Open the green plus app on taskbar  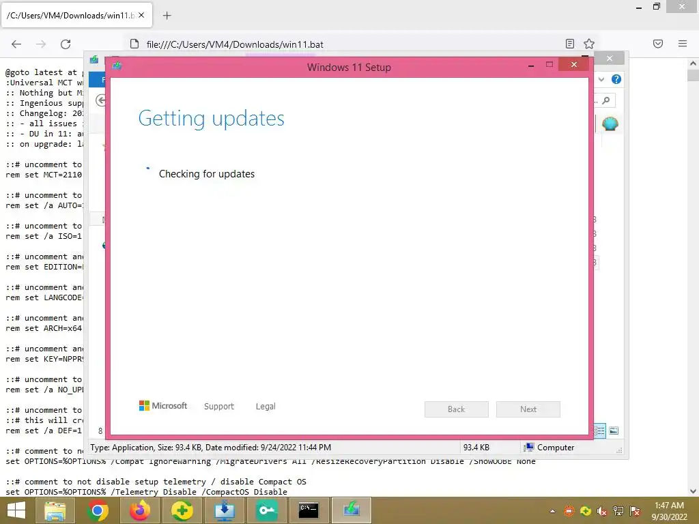coord(182,510)
